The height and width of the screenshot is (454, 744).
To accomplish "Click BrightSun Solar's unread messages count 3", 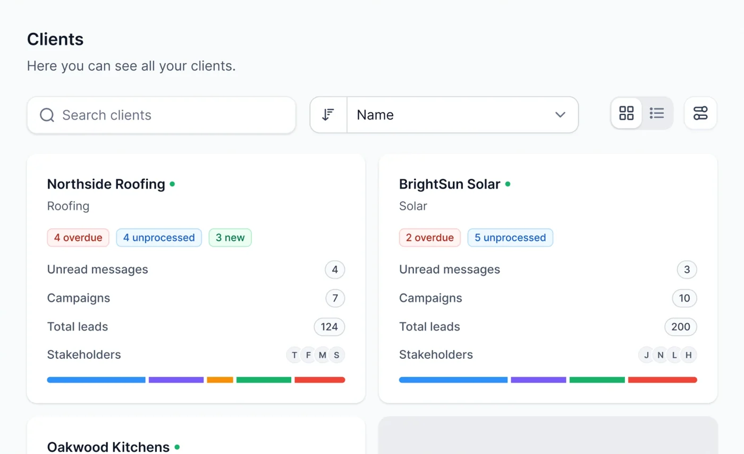I will pos(687,270).
